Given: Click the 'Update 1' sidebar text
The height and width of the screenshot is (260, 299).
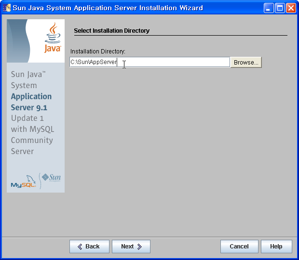Looking at the screenshot, I should coord(27,118).
